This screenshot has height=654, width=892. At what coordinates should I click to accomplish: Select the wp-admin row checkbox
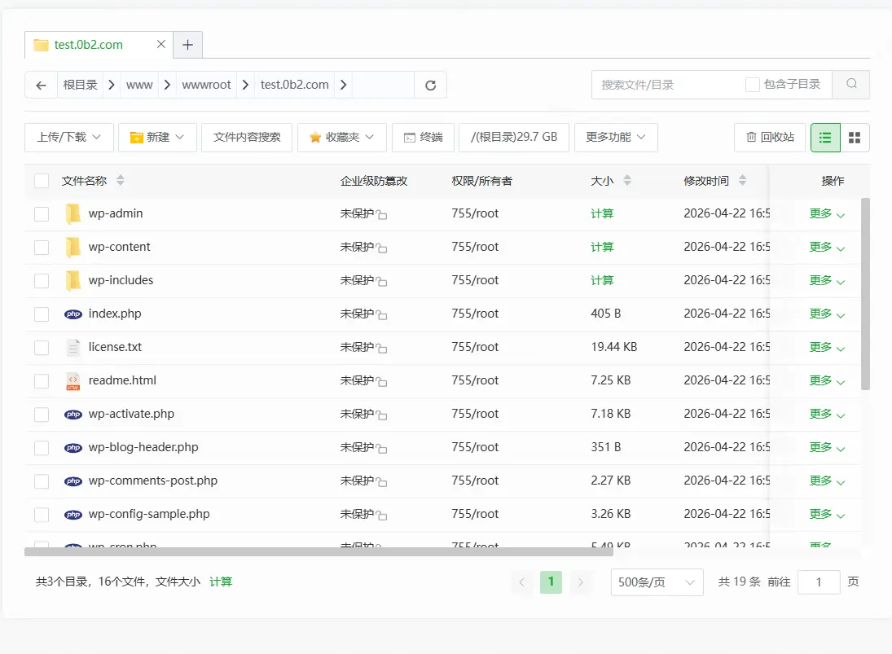click(x=42, y=214)
